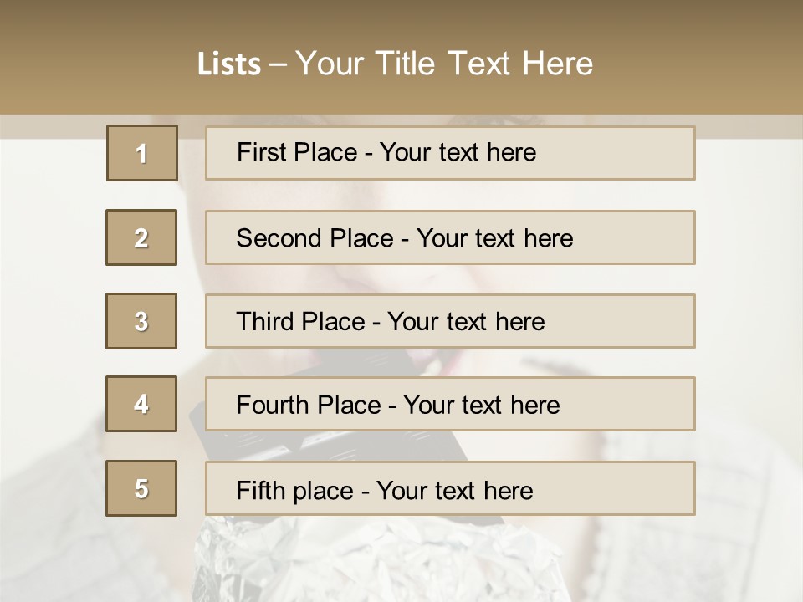Click the number 5 box

tap(141, 488)
